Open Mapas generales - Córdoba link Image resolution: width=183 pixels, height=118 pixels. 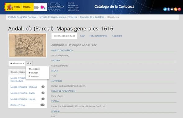pos(24,87)
